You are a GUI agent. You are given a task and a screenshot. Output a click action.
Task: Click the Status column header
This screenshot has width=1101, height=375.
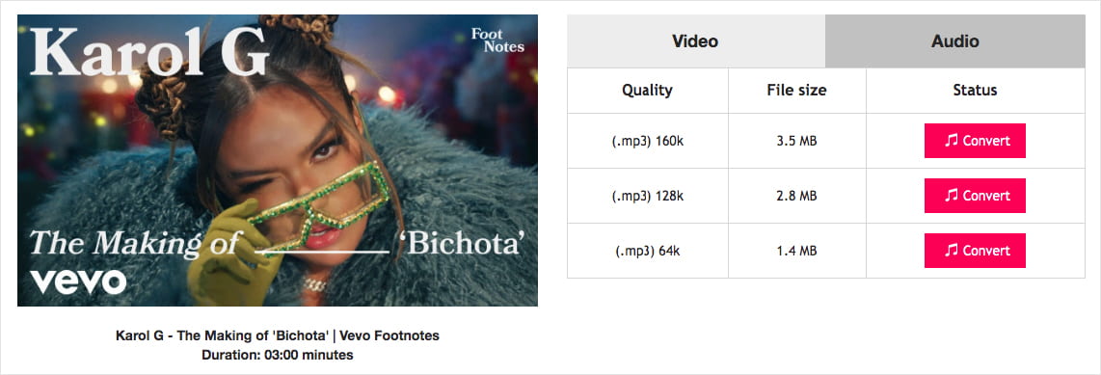coord(975,90)
